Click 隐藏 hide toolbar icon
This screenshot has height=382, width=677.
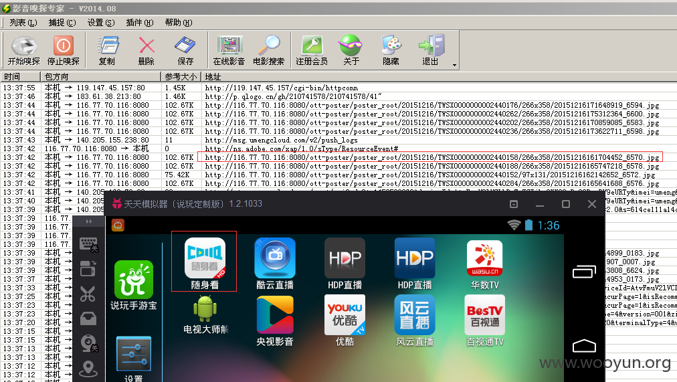coord(391,50)
